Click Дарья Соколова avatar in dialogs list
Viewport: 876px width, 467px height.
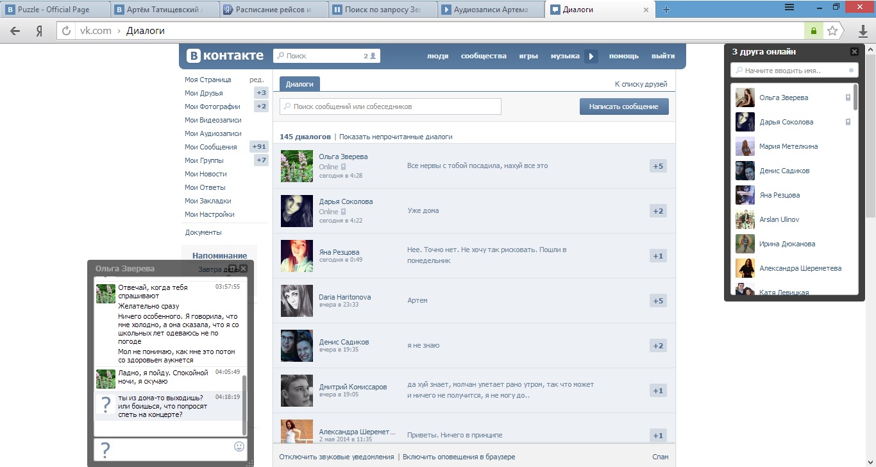(297, 211)
